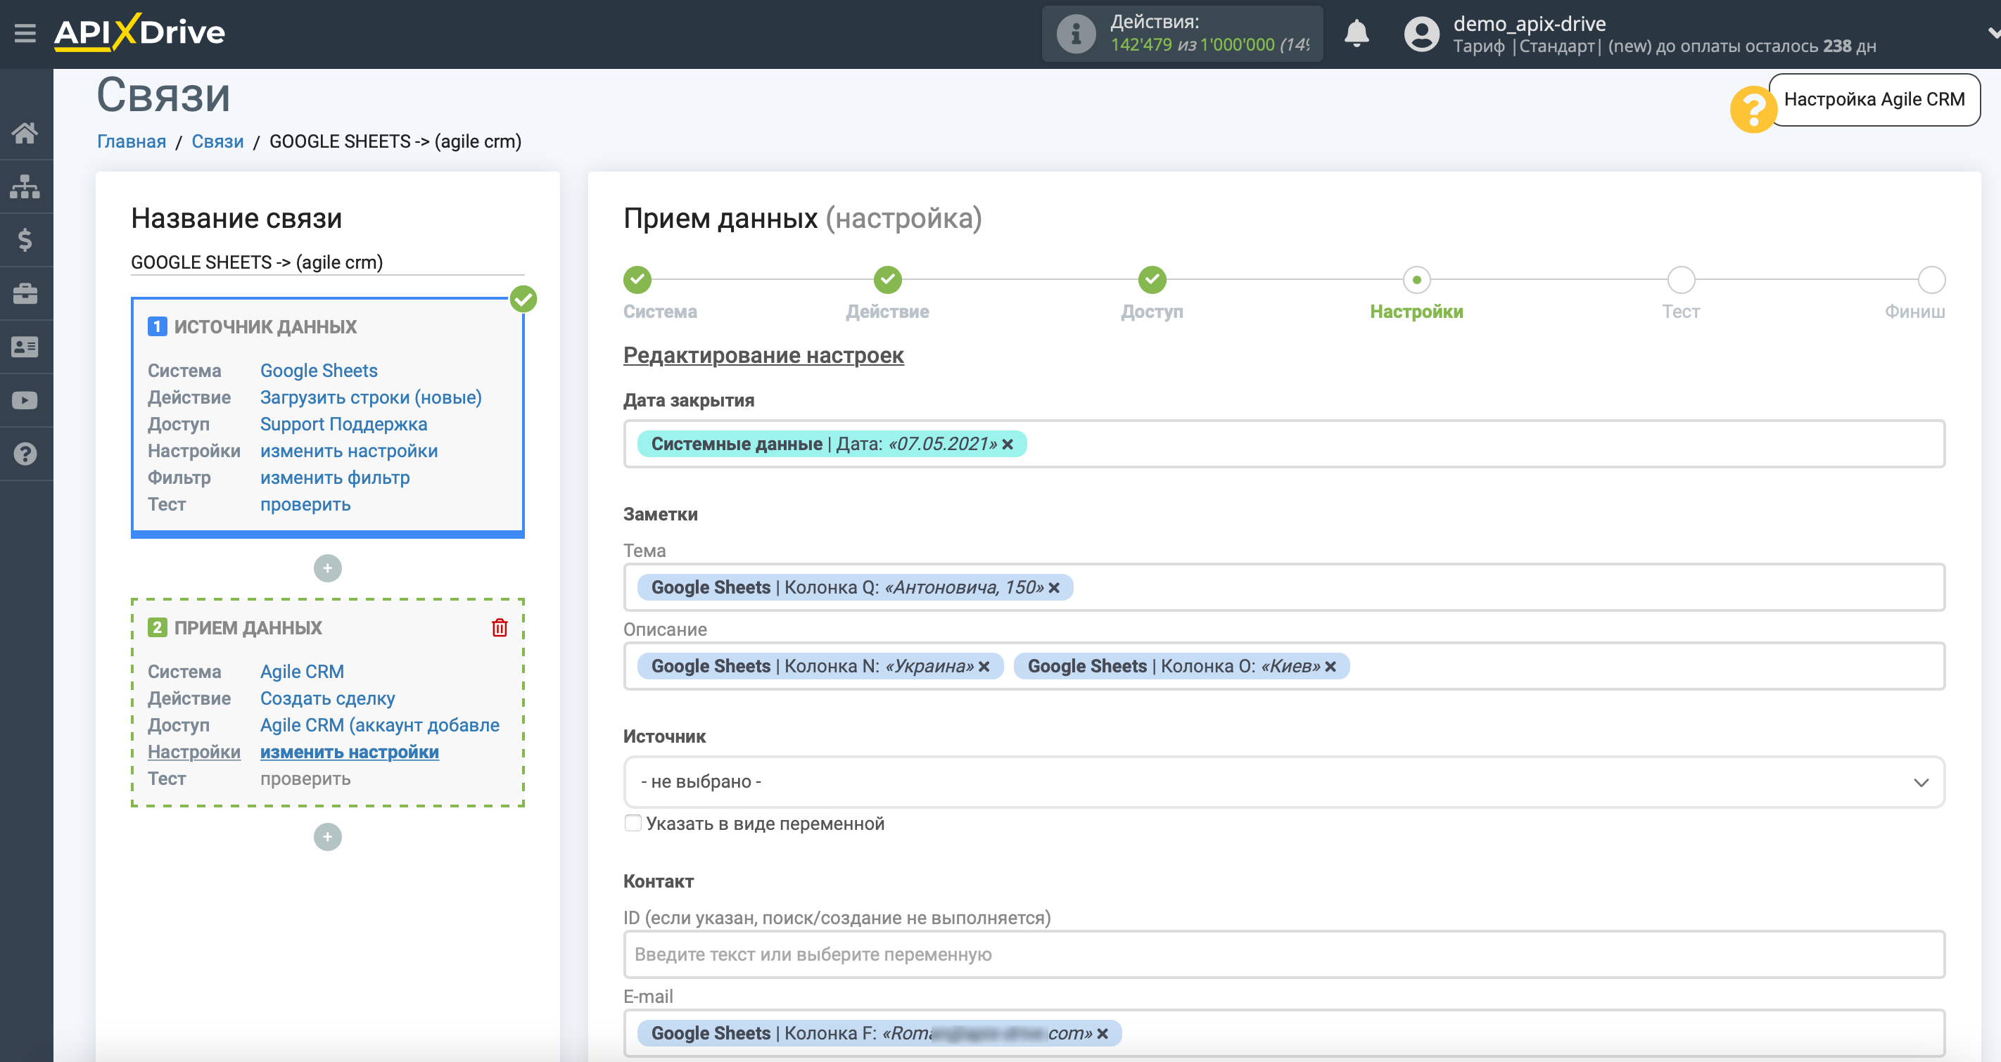Select the Настройки step

click(1417, 279)
